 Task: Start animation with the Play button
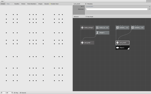click(16, 93)
